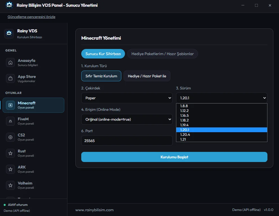
Task: Open App Store Uygulamalar page
Action: [34, 78]
